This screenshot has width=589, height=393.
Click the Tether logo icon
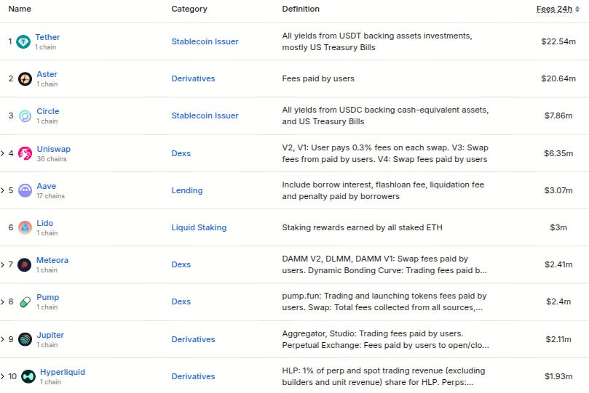coord(23,41)
